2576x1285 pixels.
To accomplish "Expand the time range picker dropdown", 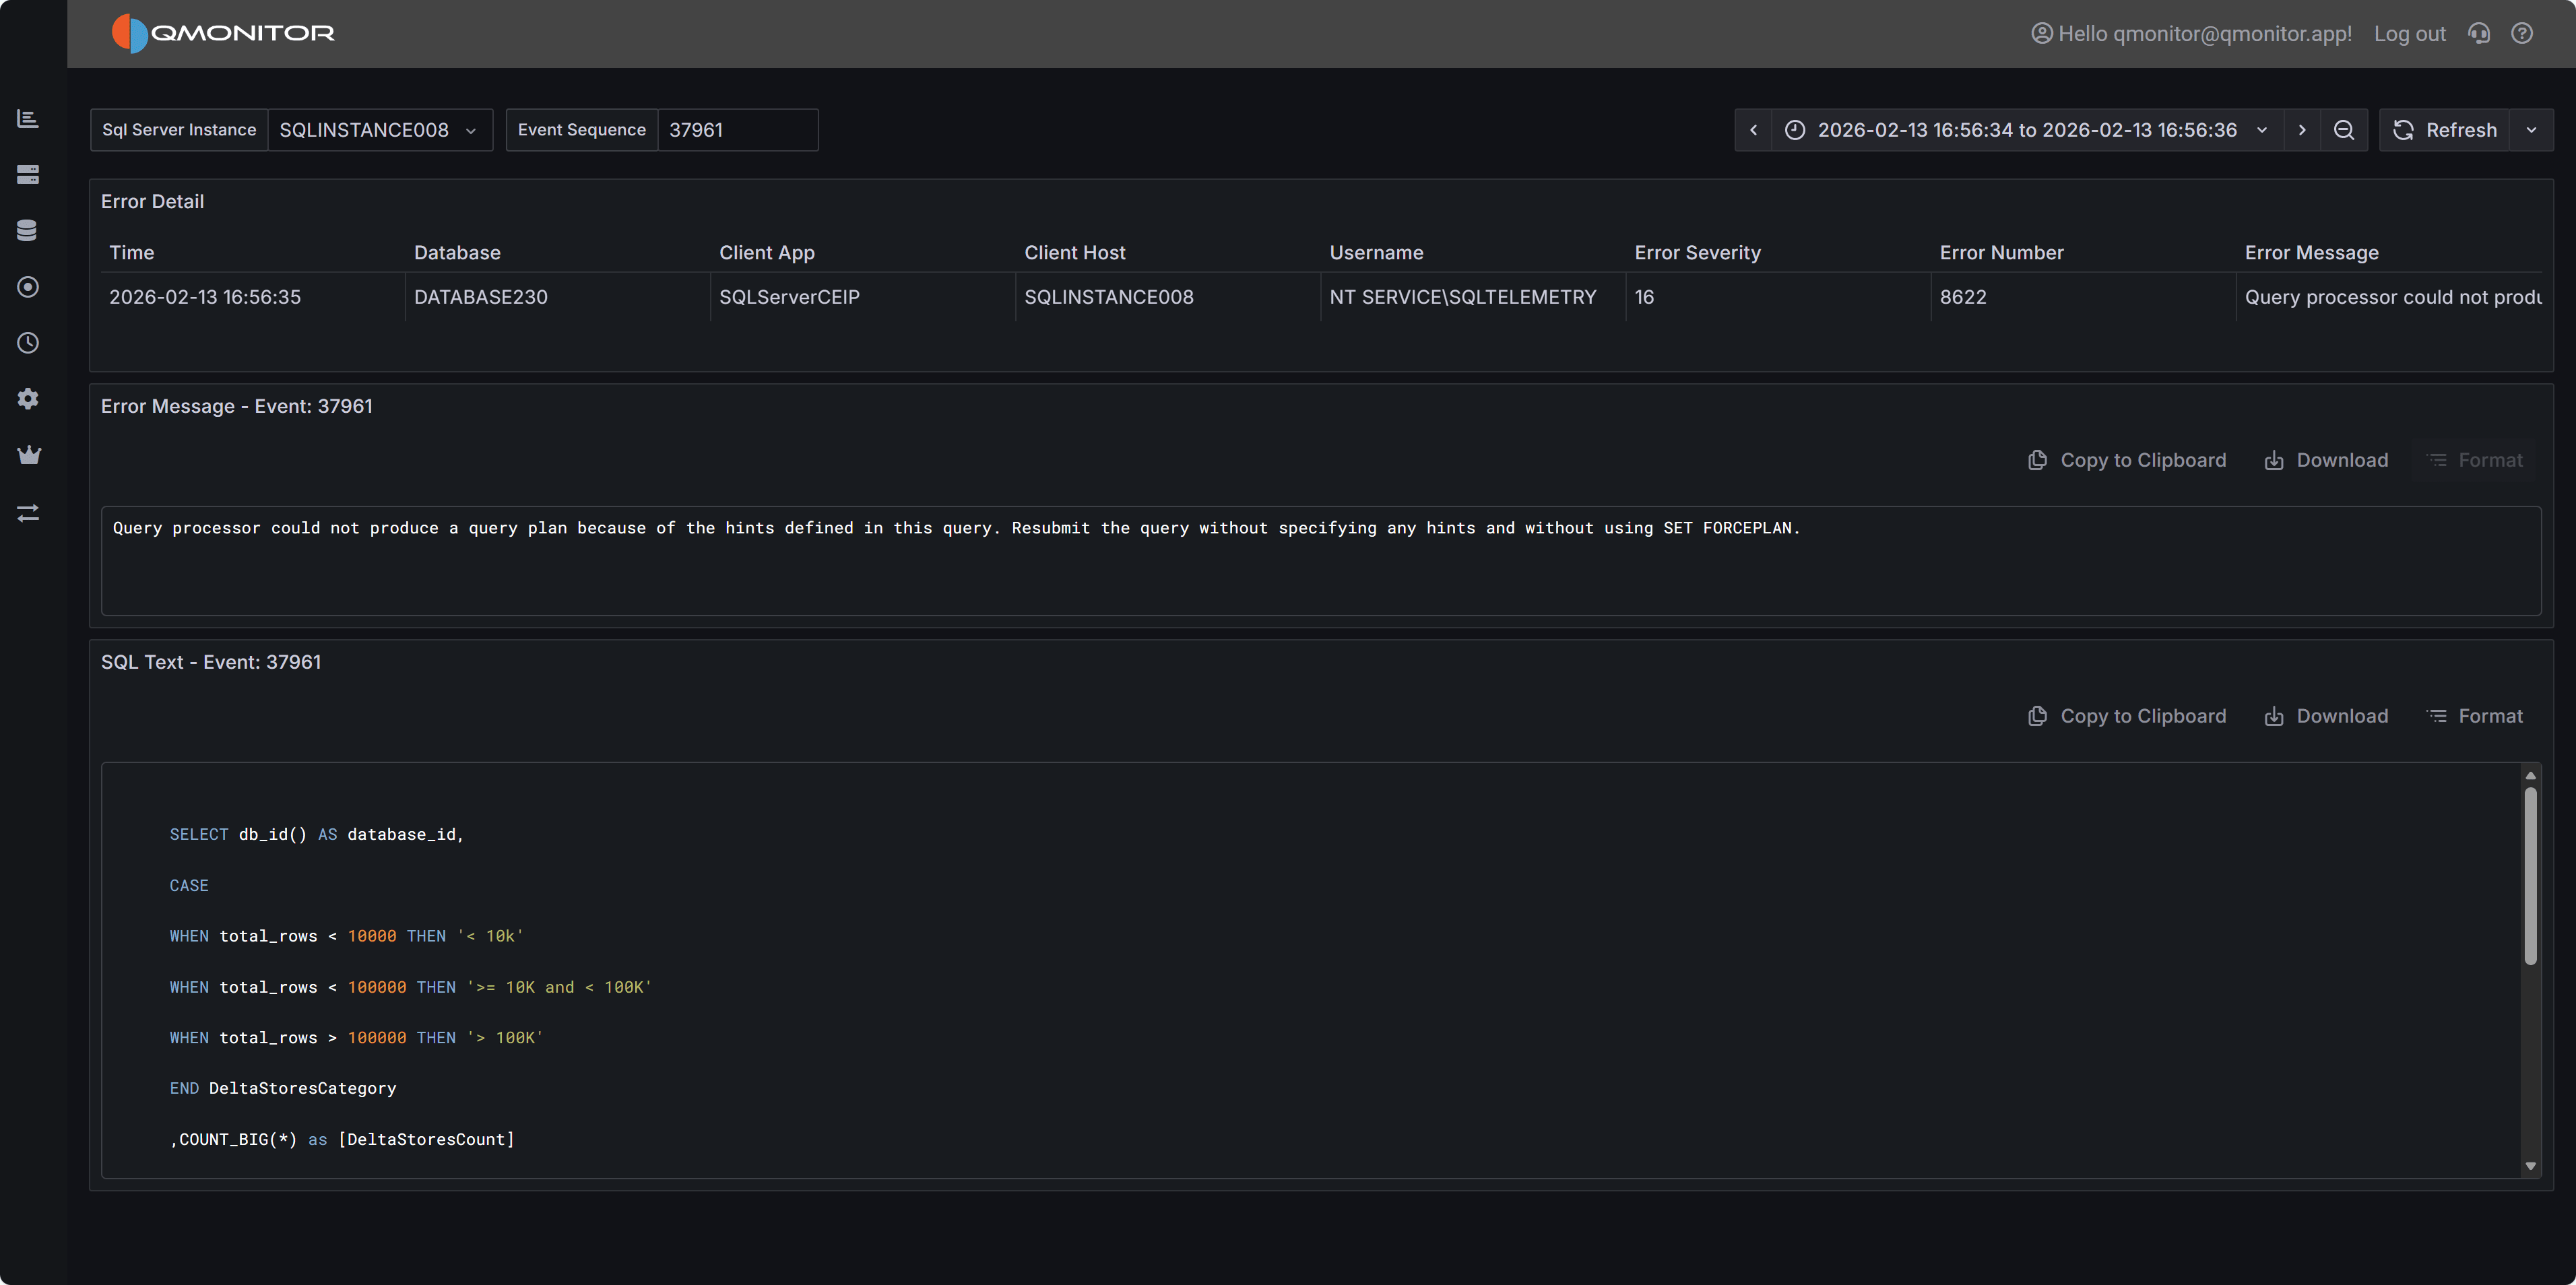I will pos(2262,130).
